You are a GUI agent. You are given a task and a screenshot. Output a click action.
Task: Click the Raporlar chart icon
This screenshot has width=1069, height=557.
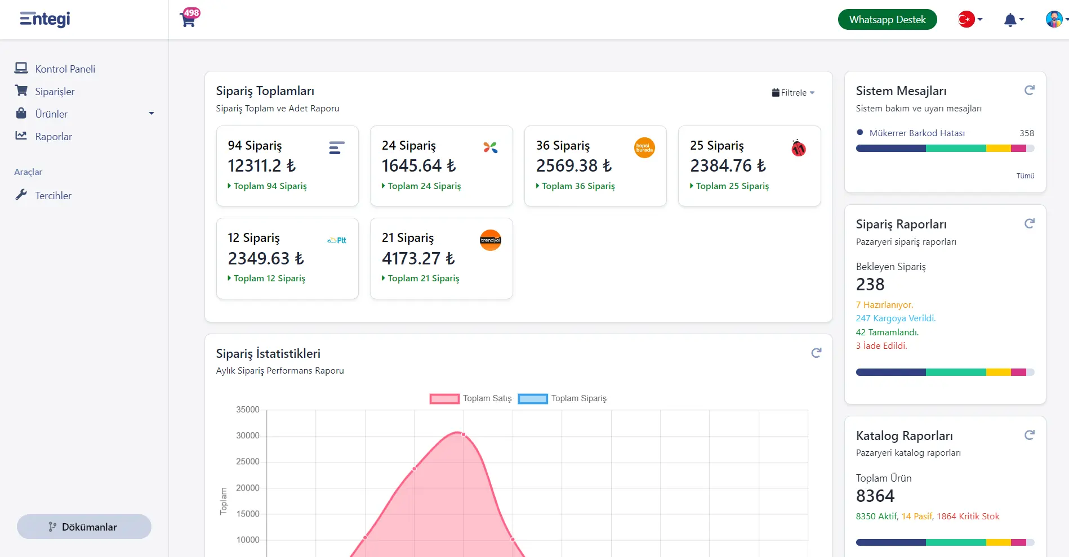point(21,136)
